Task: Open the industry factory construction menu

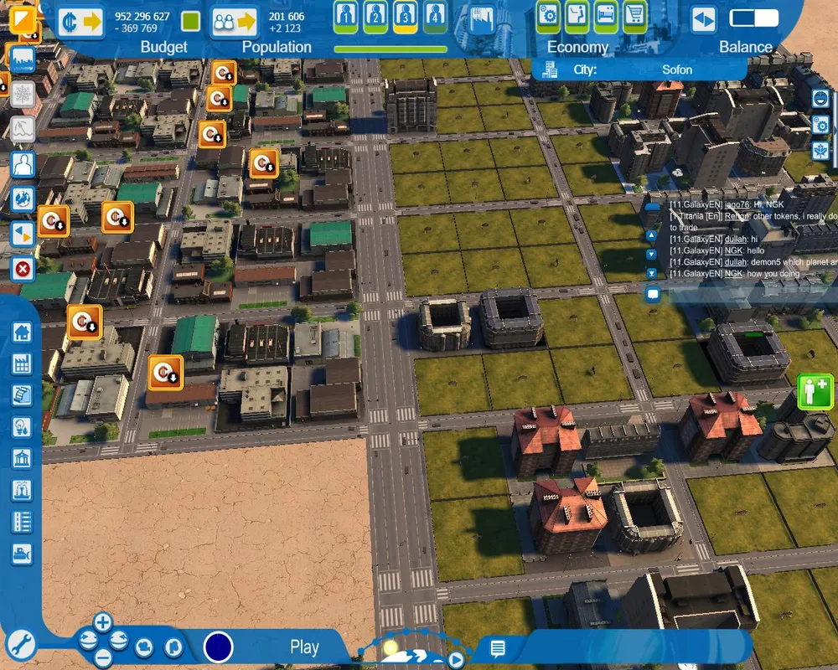Action: [22, 364]
